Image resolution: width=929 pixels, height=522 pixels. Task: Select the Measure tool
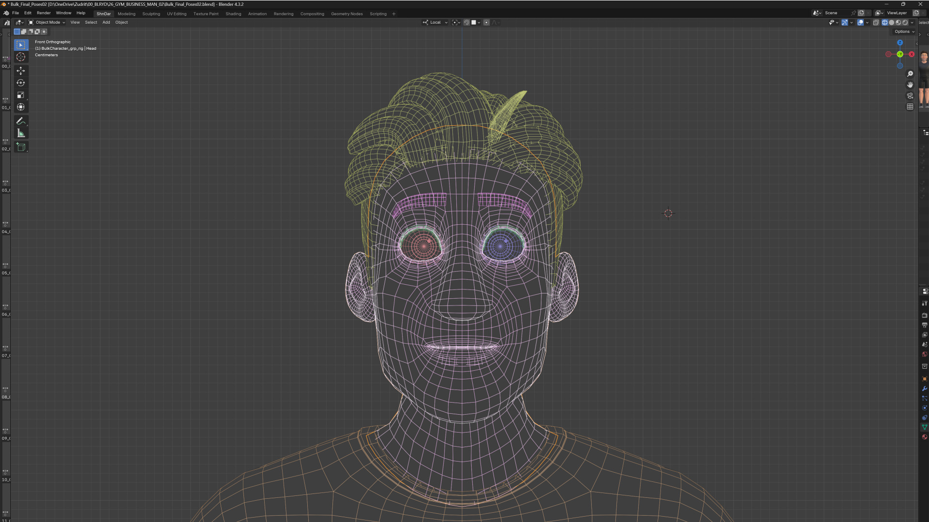point(21,133)
